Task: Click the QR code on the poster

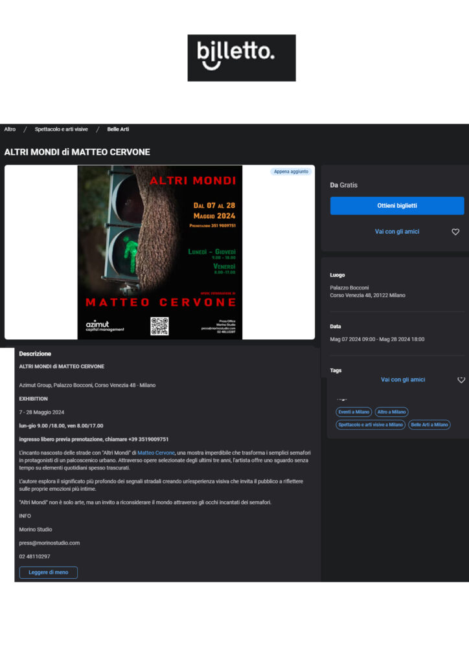Action: point(159,326)
